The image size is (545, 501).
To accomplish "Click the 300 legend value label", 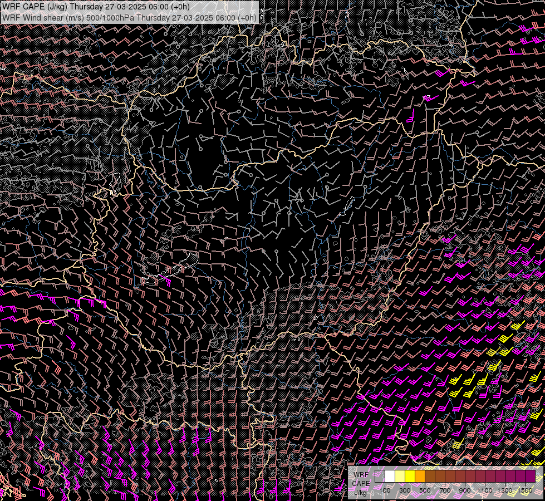I will tap(405, 490).
